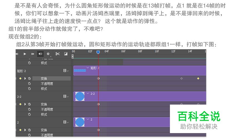Click the 矩形 2 clip thumbnail

pos(80,71)
